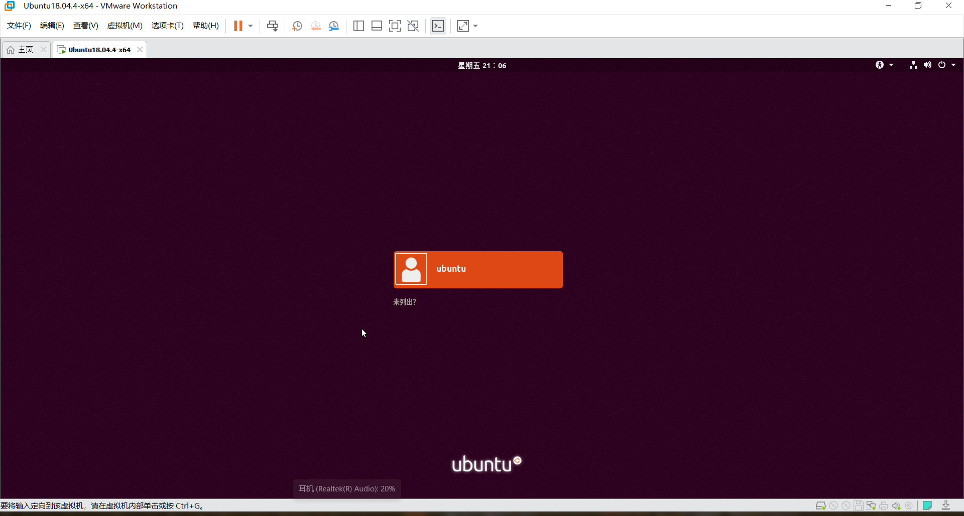Viewport: 964px width, 516px height.
Task: Open the clock showing 星期五 21:06
Action: 482,66
